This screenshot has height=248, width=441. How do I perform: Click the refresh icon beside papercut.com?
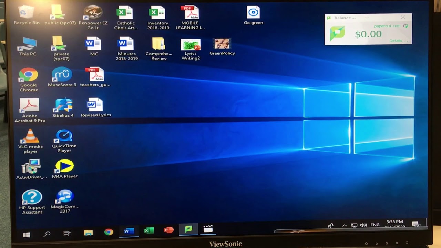point(406,26)
